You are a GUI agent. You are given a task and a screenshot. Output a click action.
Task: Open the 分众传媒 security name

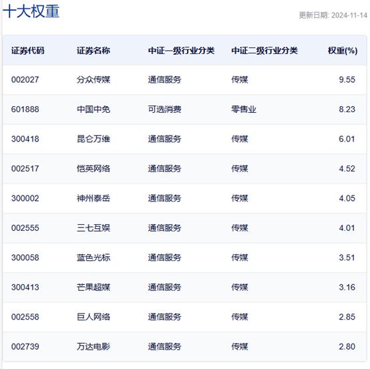coord(94,79)
